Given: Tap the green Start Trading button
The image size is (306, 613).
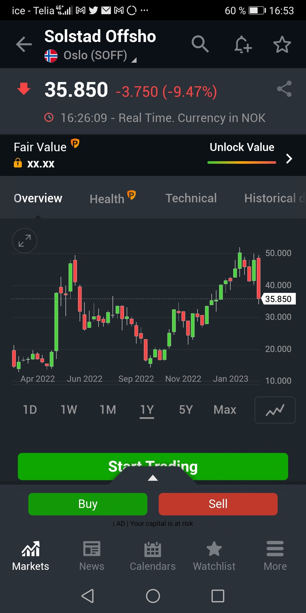Looking at the screenshot, I should [x=153, y=467].
